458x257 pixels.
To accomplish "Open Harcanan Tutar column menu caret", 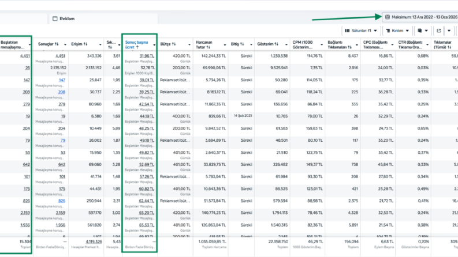I will pyautogui.click(x=225, y=44).
